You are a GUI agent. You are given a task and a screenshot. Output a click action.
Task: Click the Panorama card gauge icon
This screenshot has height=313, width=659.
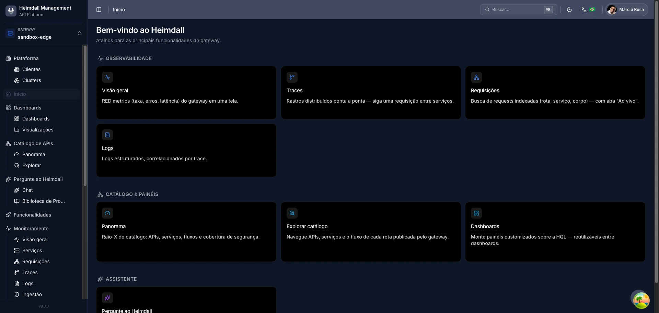107,213
